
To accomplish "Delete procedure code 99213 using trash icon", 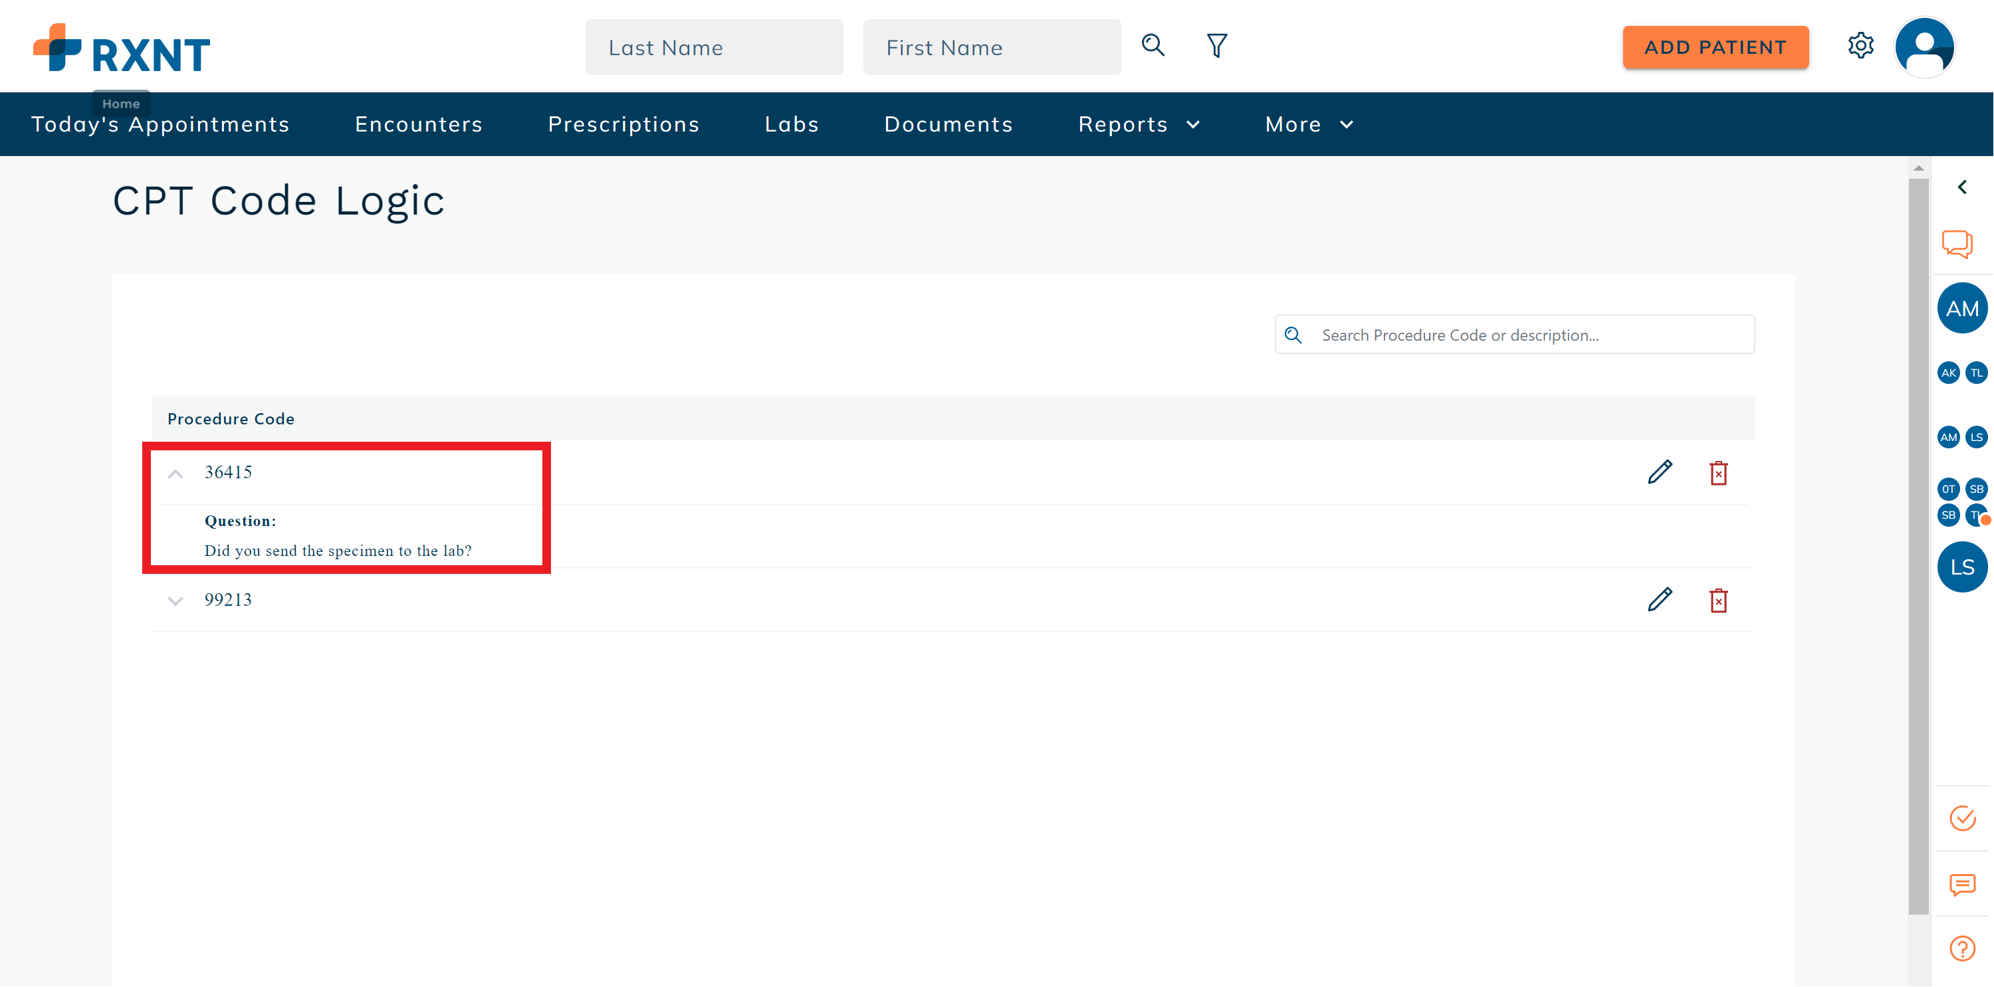I will 1717,600.
